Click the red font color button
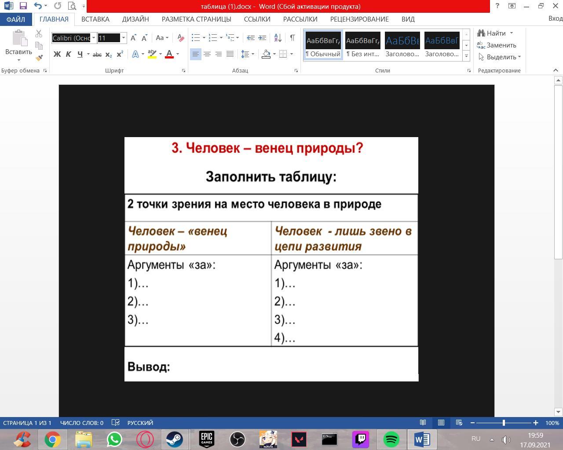This screenshot has height=450, width=563. [169, 54]
